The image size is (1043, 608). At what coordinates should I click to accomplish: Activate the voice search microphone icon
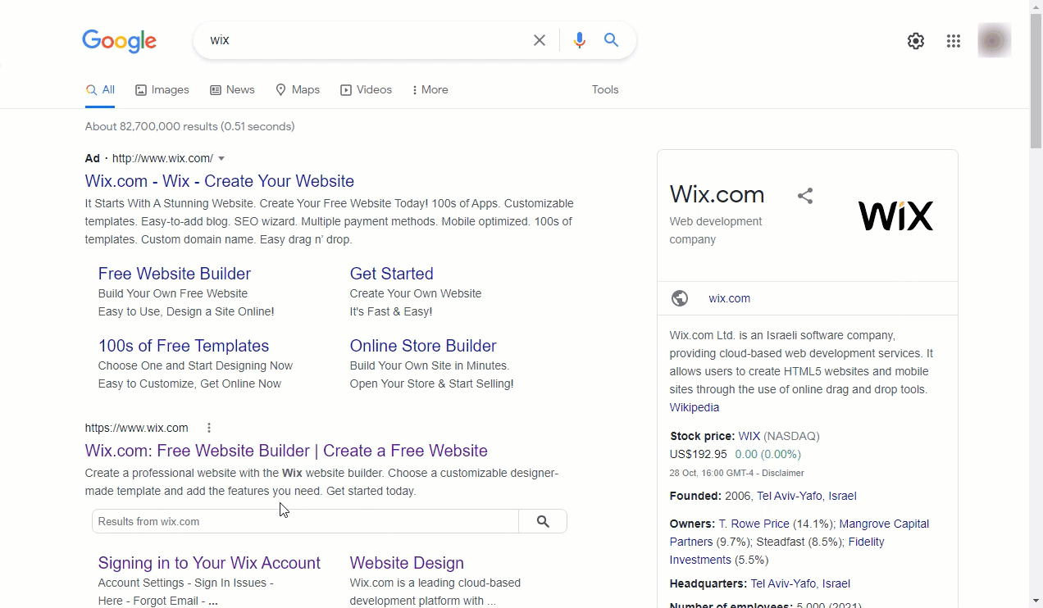click(x=580, y=40)
